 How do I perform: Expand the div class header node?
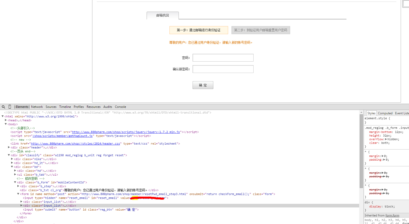click(9, 147)
